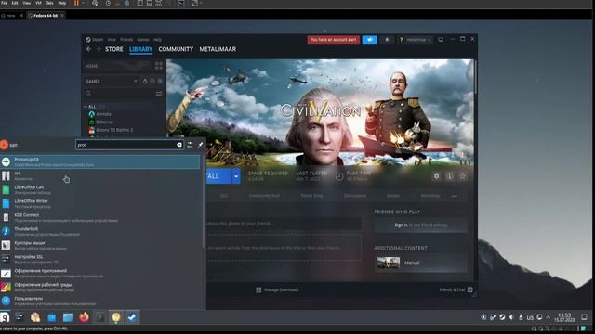Focus the launcher search field containing 'prot'
The width and height of the screenshot is (595, 334).
point(130,145)
